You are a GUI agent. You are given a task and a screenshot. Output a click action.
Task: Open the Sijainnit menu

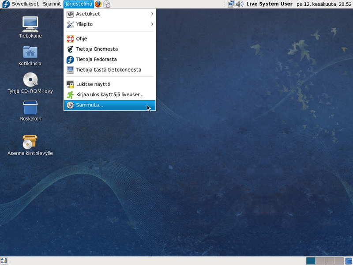point(52,4)
